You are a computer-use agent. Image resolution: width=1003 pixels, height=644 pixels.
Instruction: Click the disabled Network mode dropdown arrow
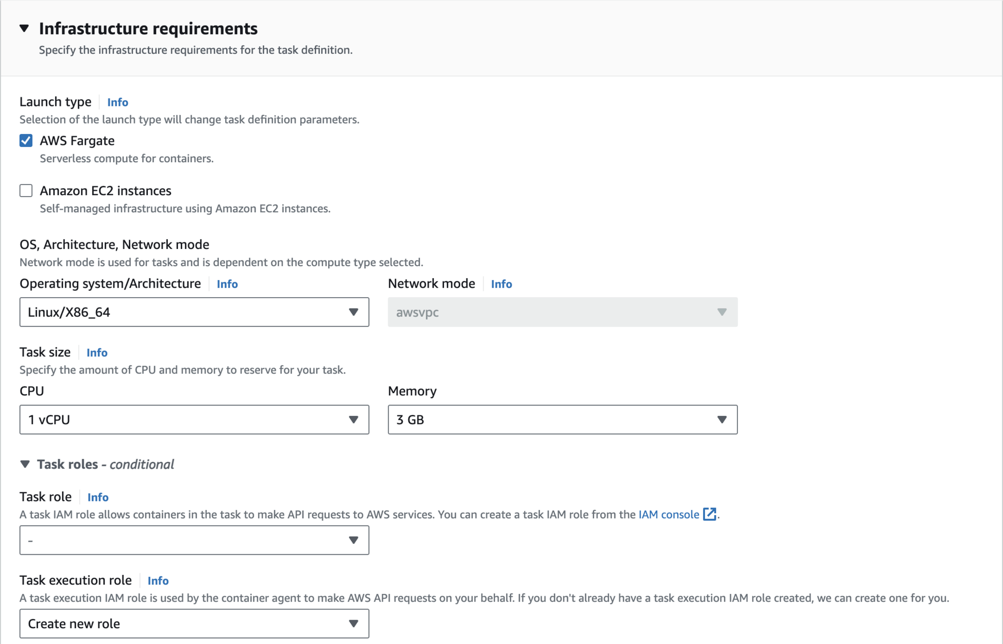tap(722, 312)
